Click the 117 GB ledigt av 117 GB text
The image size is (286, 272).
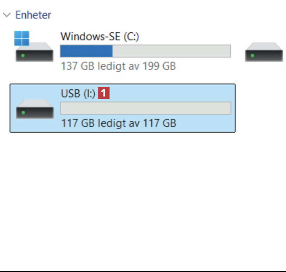pyautogui.click(x=119, y=123)
